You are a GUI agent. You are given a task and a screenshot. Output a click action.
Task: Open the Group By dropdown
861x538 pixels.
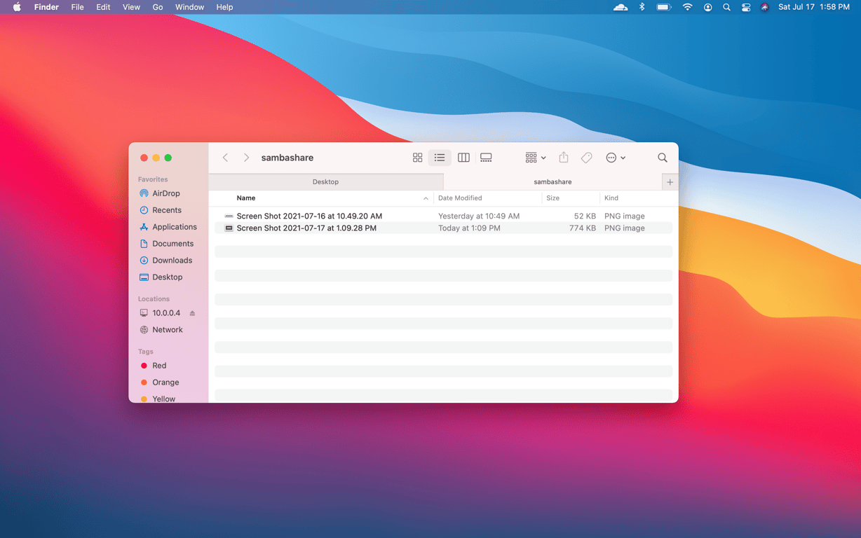tap(536, 158)
